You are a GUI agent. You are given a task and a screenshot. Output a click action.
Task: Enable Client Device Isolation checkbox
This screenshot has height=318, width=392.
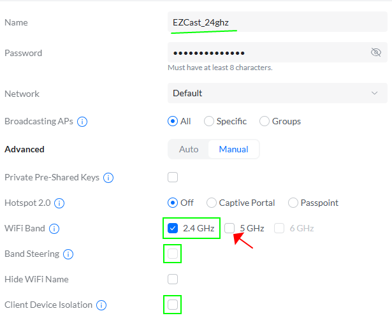[x=173, y=305]
